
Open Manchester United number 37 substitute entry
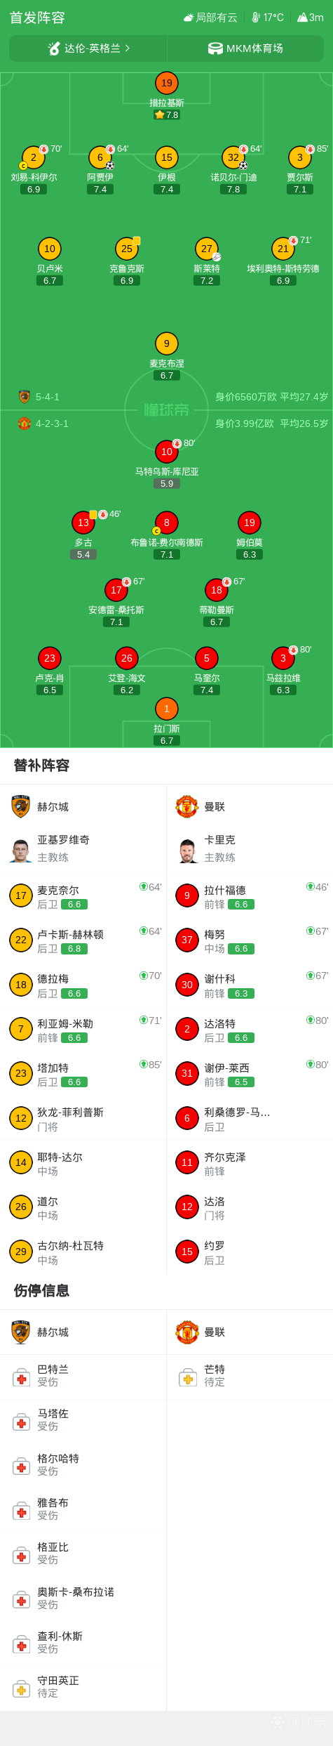[x=250, y=940]
